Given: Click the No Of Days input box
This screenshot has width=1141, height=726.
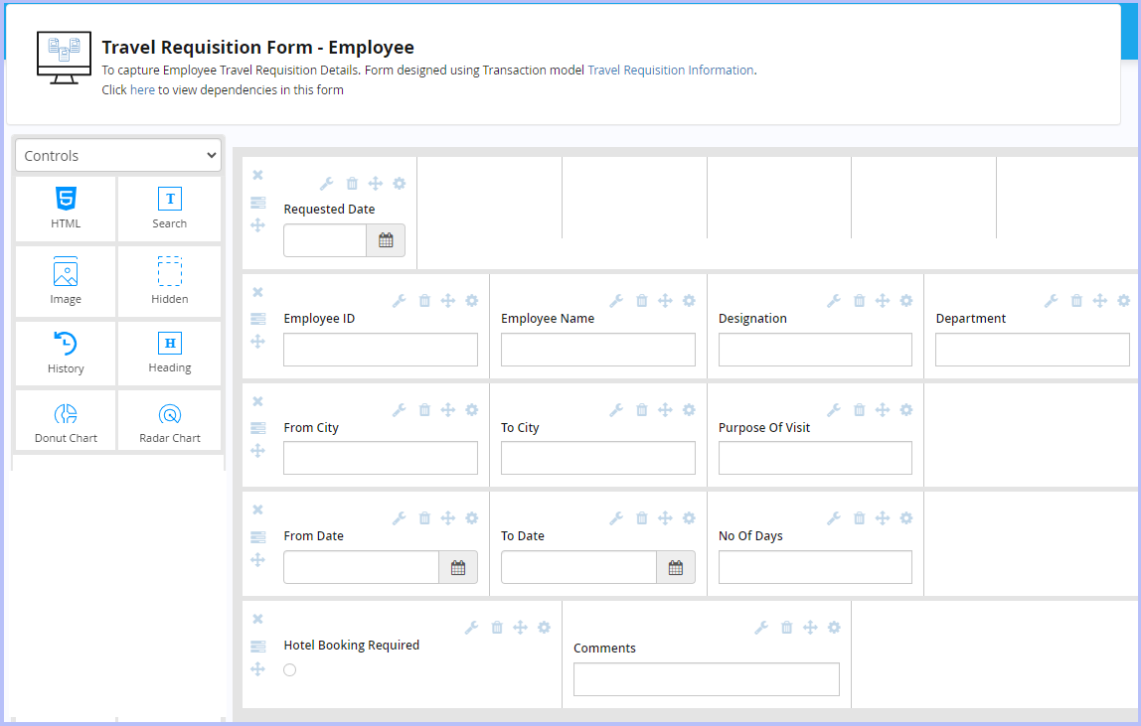Looking at the screenshot, I should click(815, 567).
